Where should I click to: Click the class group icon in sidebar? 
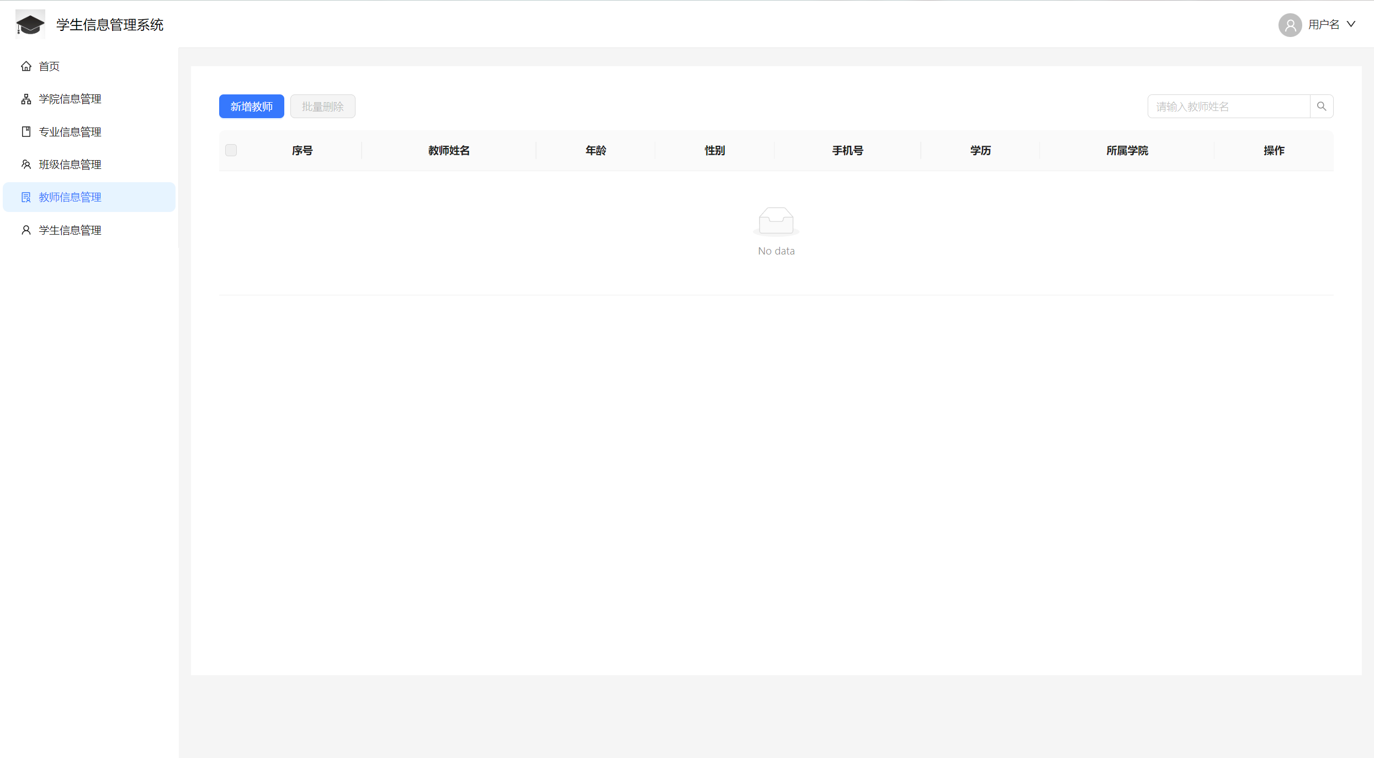(x=26, y=165)
